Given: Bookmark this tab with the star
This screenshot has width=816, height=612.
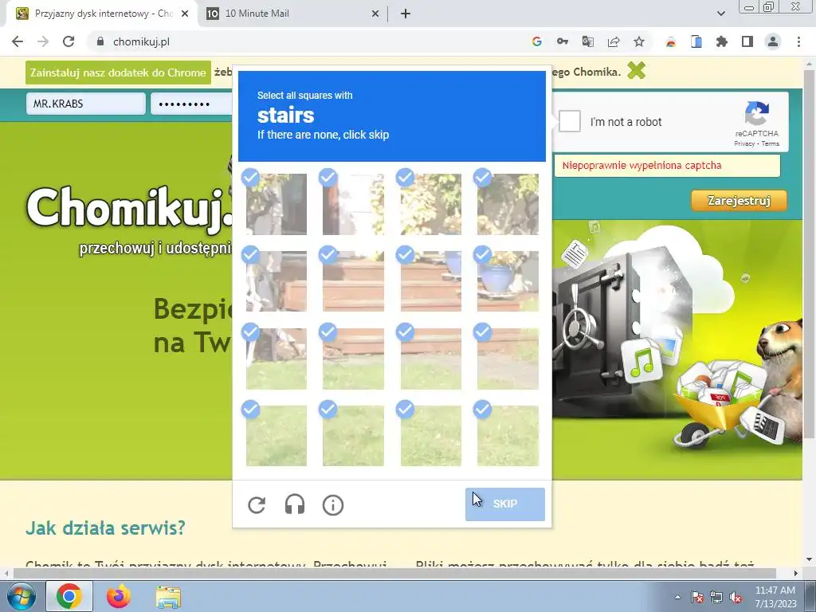Looking at the screenshot, I should click(x=639, y=41).
